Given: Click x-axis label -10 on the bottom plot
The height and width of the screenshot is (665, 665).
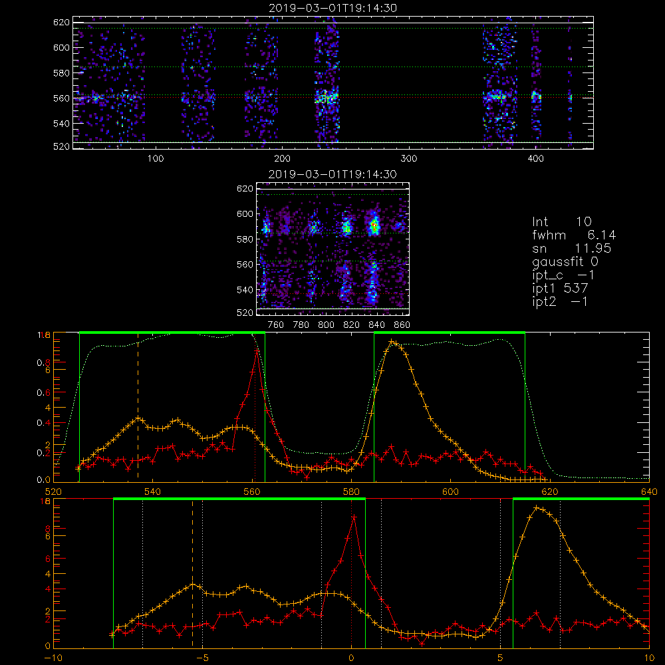Looking at the screenshot, I should point(53,658).
